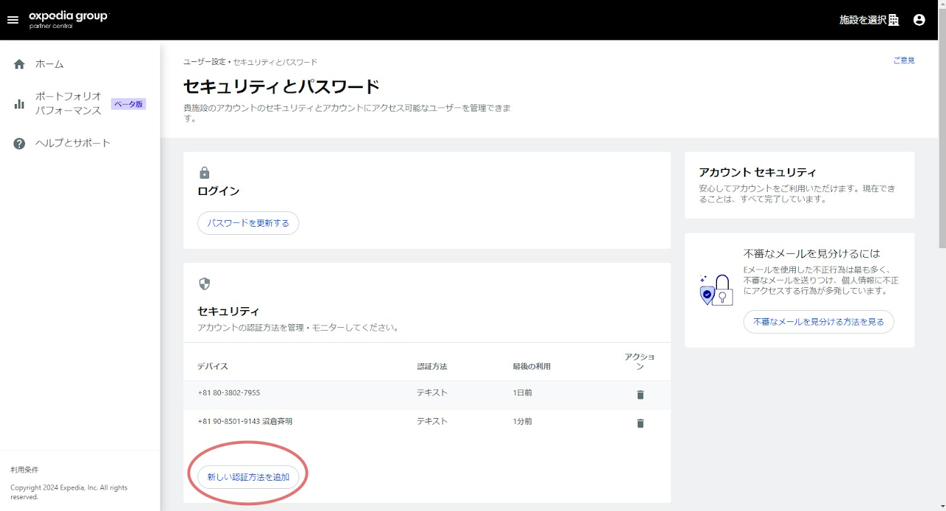Screen dimensions: 946x511
Task: Click the Home icon in sidebar
Action: tap(20, 64)
